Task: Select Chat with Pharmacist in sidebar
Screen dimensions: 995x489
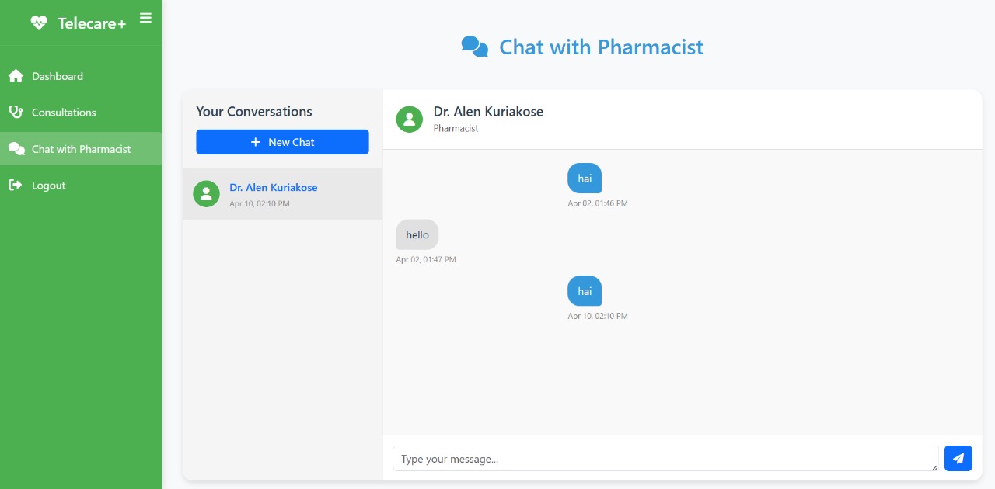Action: click(x=81, y=149)
